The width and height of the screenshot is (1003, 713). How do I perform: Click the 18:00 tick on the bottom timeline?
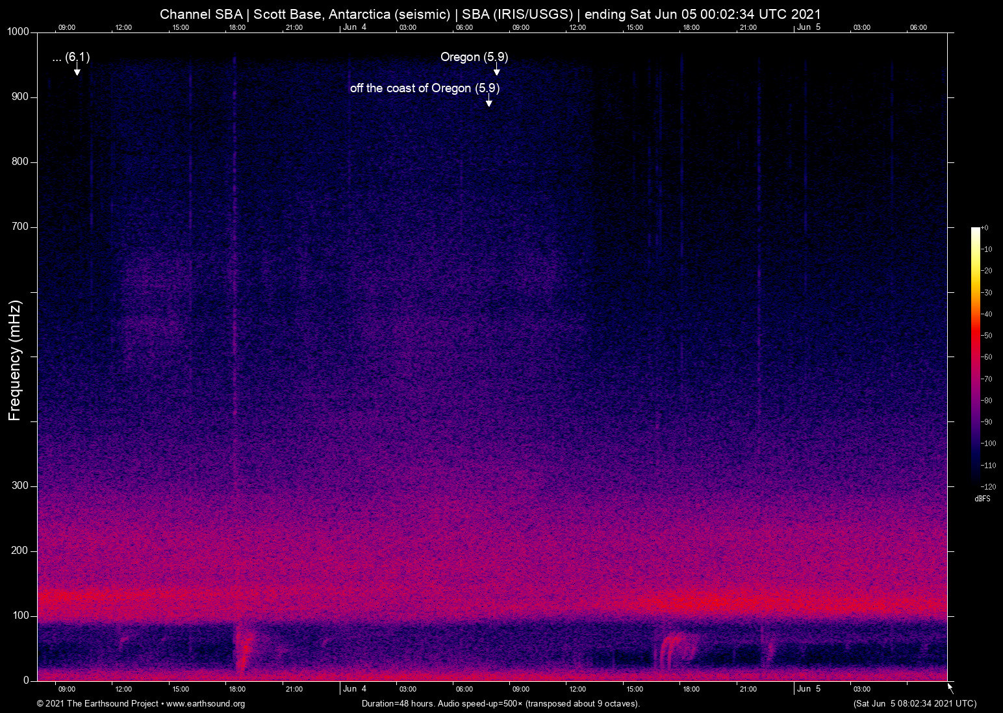click(237, 689)
